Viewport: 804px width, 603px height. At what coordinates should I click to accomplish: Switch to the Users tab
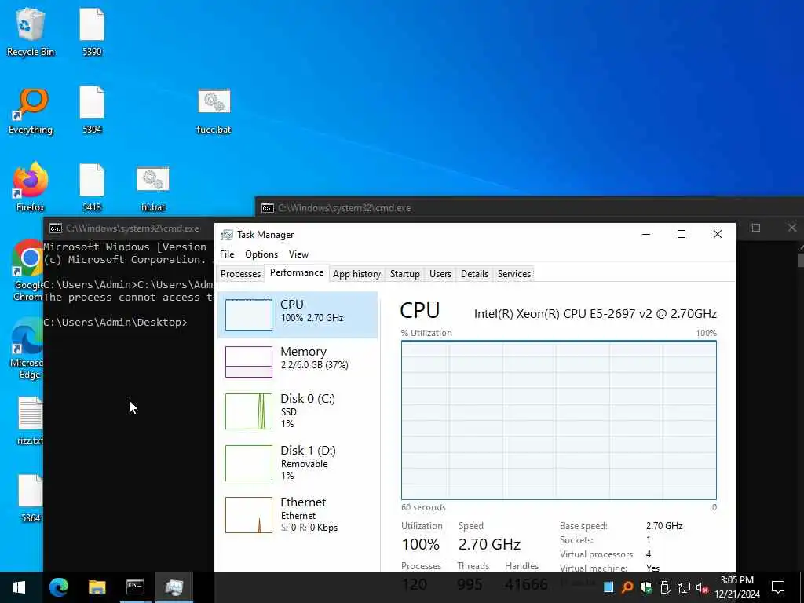(x=440, y=274)
